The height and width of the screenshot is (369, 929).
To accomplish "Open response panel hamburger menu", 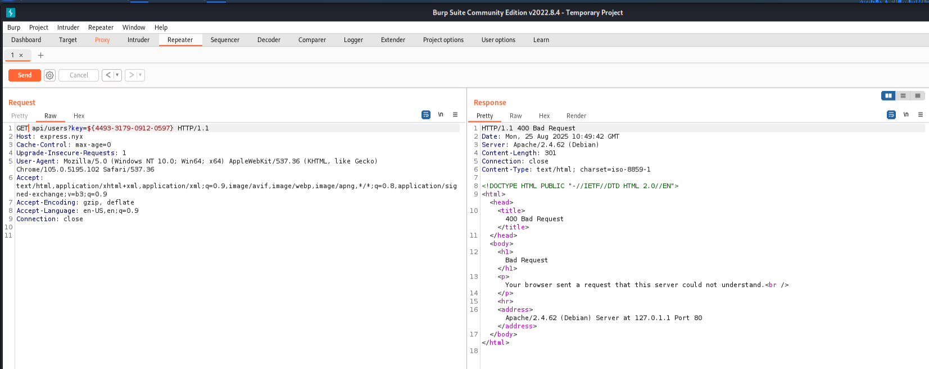I will [x=921, y=115].
